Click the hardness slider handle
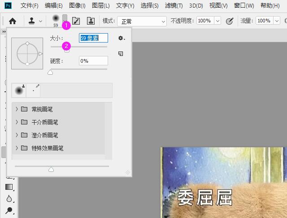 (x=50, y=73)
